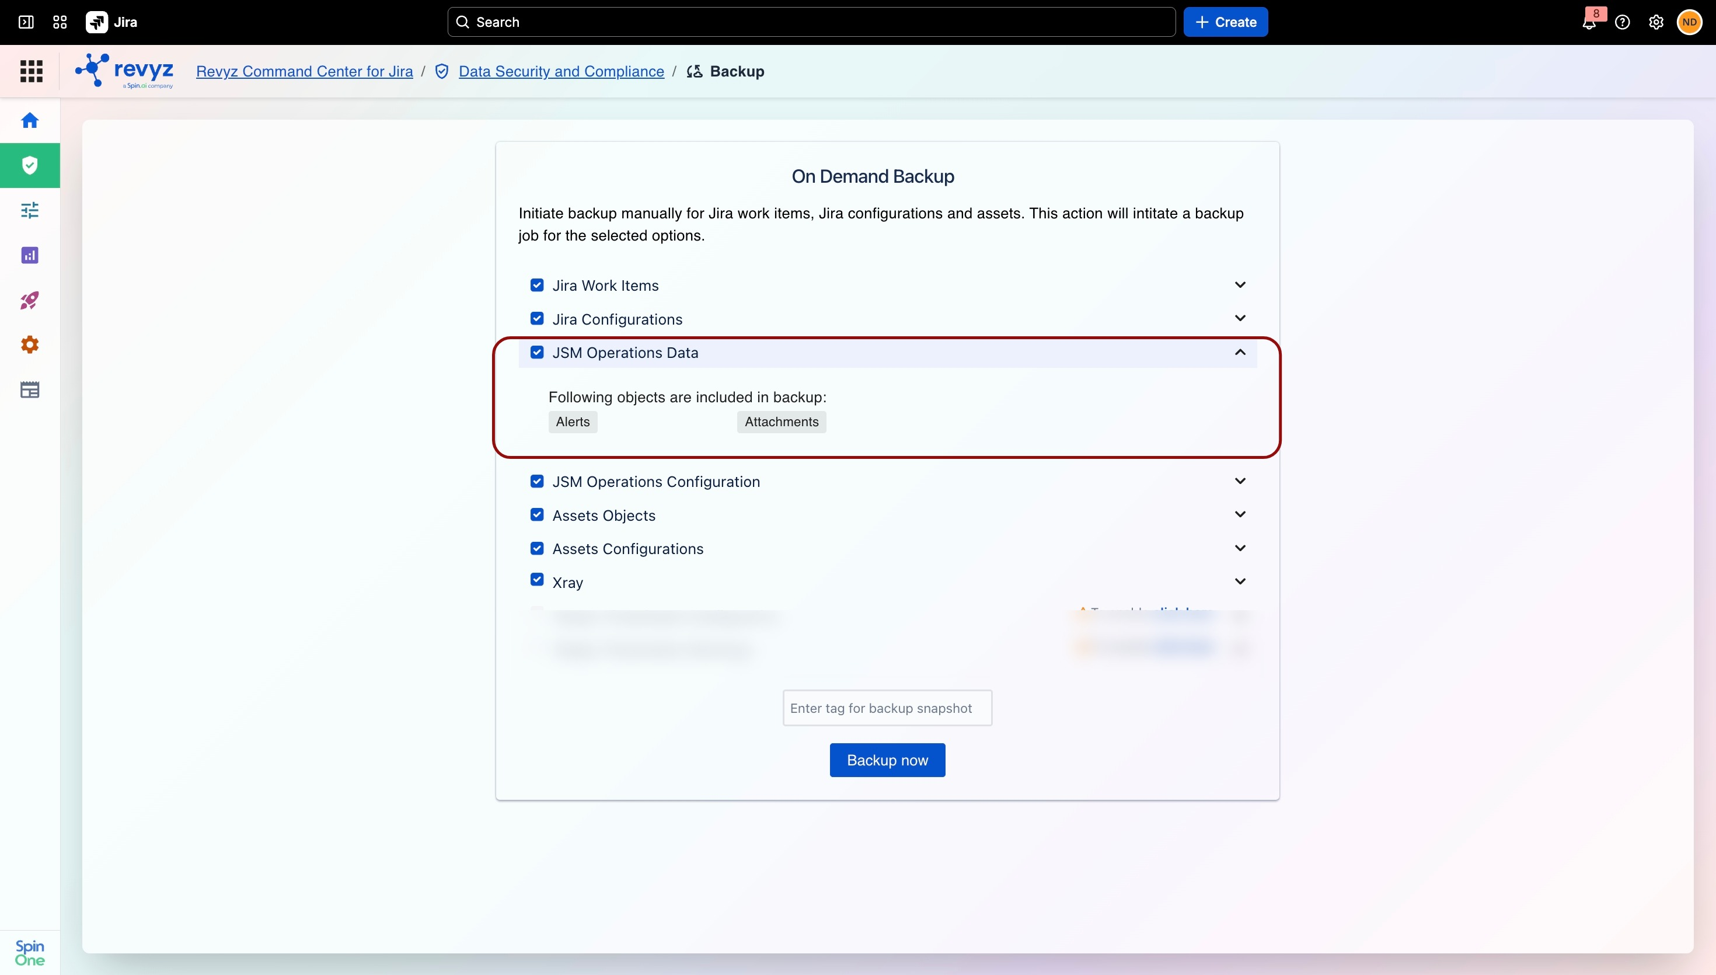Screen dimensions: 1716x975
Task: Click the Backup now button
Action: click(887, 760)
